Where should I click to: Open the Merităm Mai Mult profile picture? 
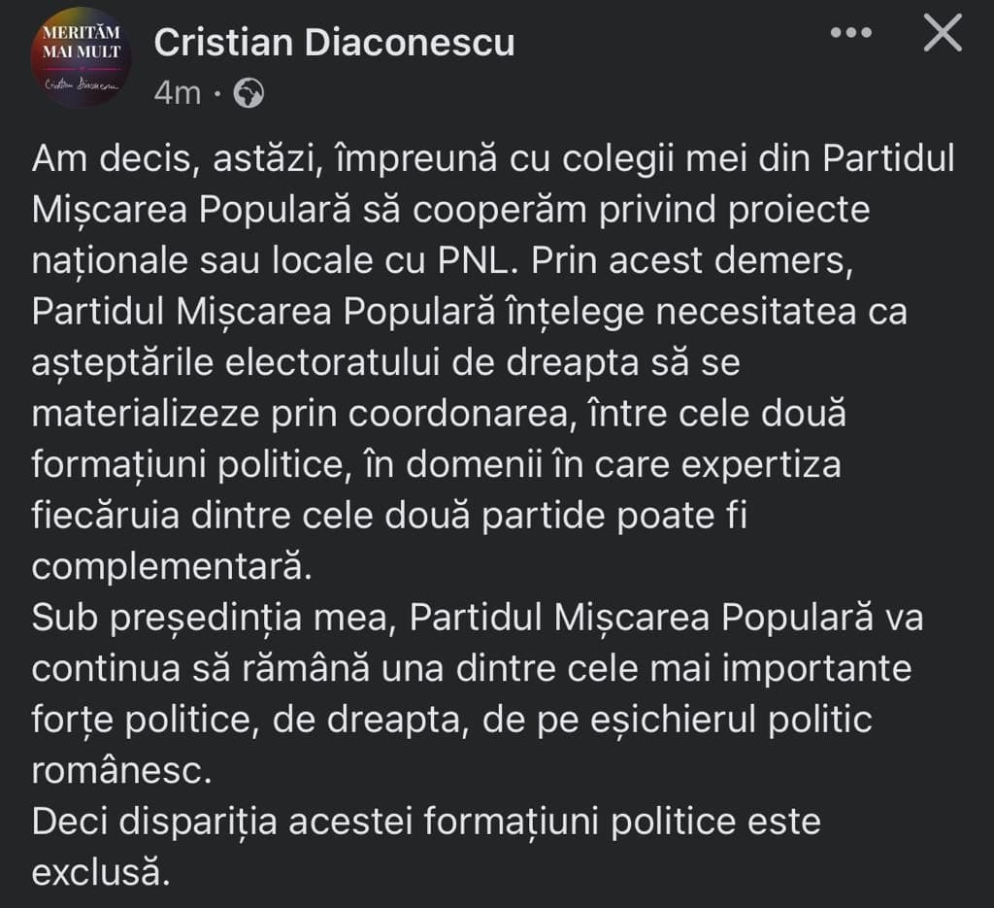coord(82,57)
